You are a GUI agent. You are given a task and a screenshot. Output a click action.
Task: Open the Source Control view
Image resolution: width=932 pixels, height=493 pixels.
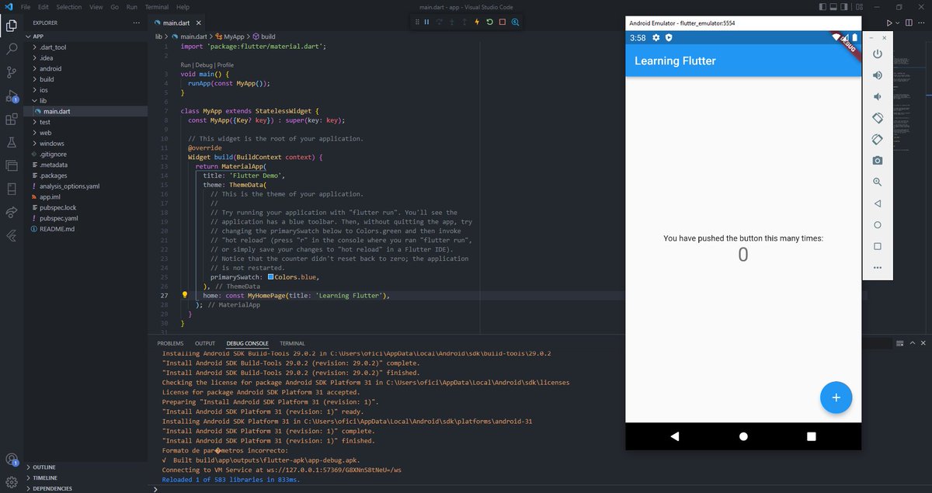(x=12, y=72)
